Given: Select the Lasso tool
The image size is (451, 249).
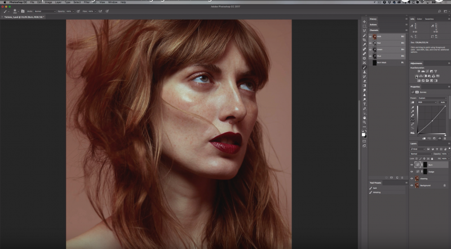Looking at the screenshot, I should (364, 31).
